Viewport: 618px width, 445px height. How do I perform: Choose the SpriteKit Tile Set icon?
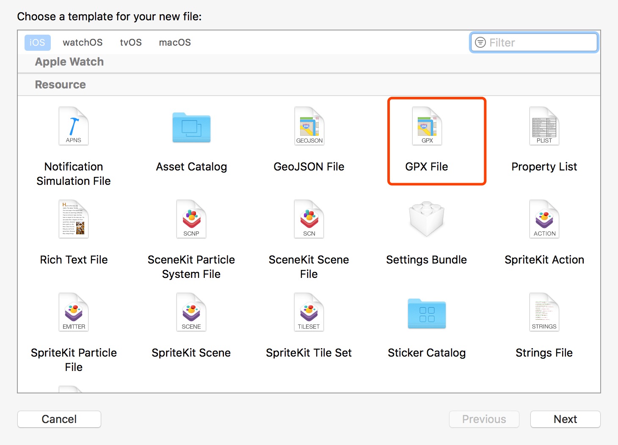309,312
